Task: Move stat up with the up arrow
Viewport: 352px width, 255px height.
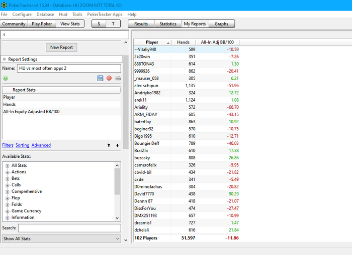Action: point(109,145)
